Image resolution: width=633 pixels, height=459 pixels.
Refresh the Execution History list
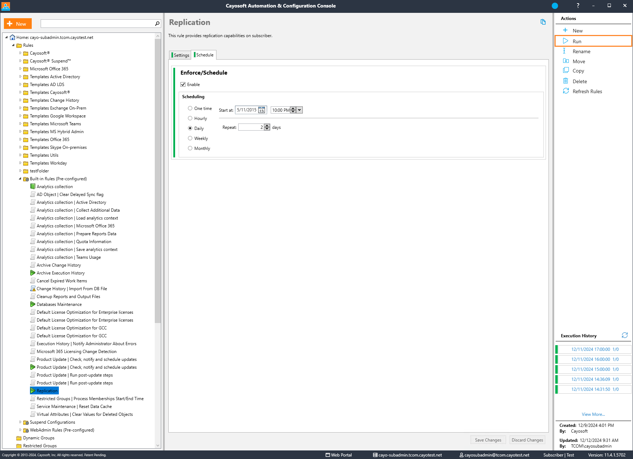624,335
